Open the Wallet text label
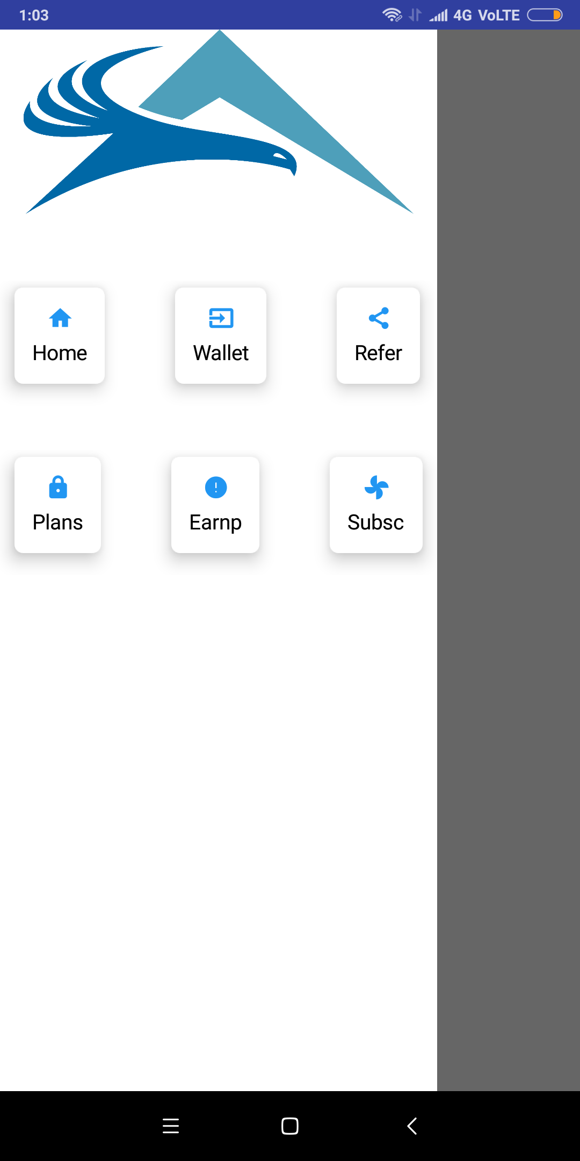The width and height of the screenshot is (580, 1161). tap(221, 353)
